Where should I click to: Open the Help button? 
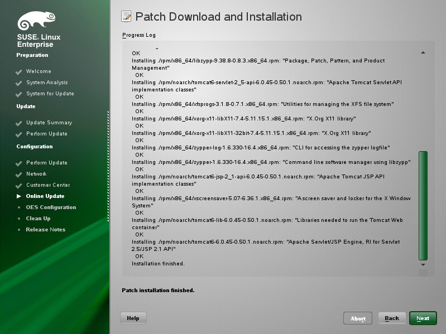click(133, 318)
